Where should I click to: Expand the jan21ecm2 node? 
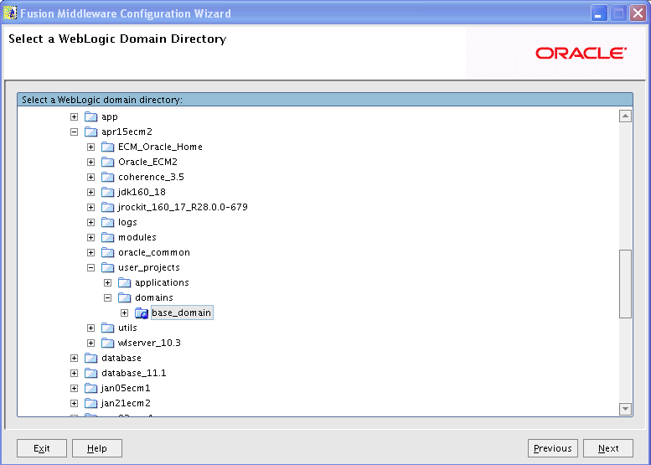tap(74, 403)
